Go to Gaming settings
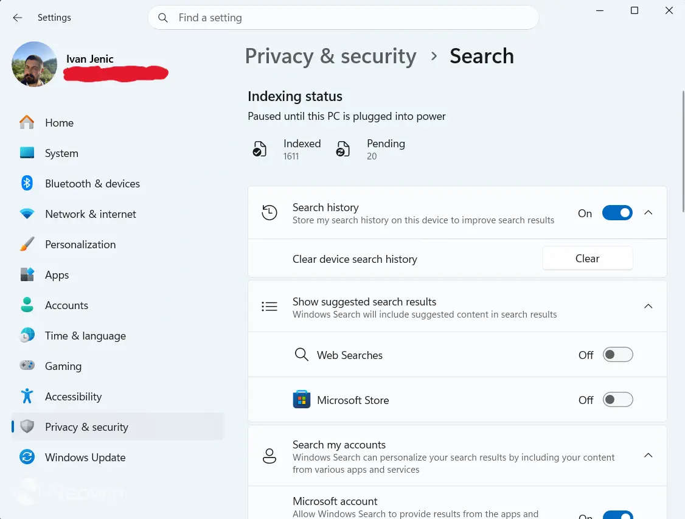The width and height of the screenshot is (685, 519). 117,366
